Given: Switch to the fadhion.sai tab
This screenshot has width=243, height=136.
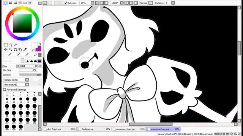Looking at the screenshot, I should tap(95, 129).
